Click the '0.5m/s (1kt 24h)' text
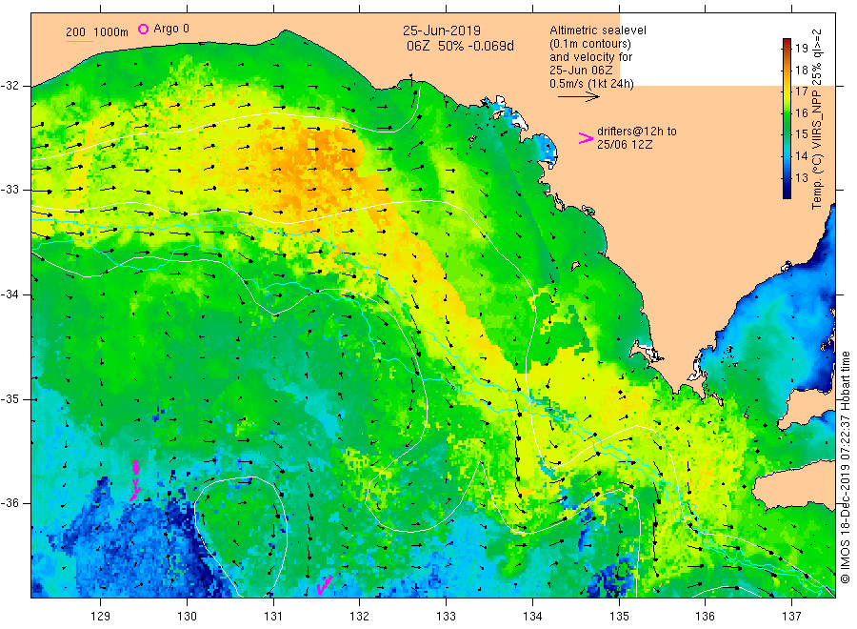Screen dimensions: 857x629 pos(592,84)
